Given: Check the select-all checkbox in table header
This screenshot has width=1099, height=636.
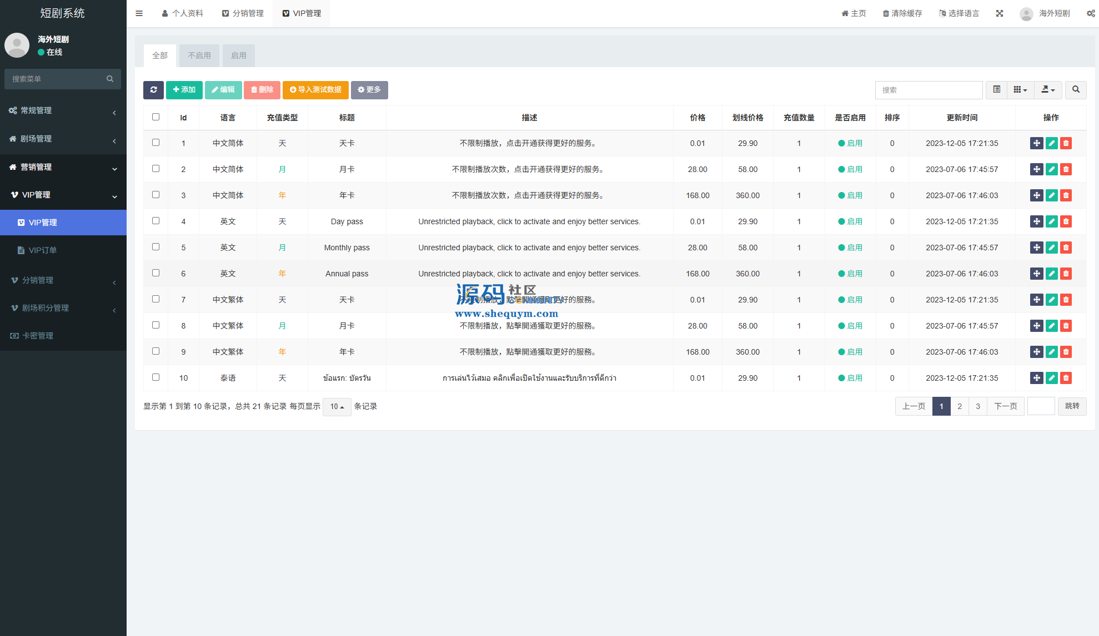Looking at the screenshot, I should point(155,117).
